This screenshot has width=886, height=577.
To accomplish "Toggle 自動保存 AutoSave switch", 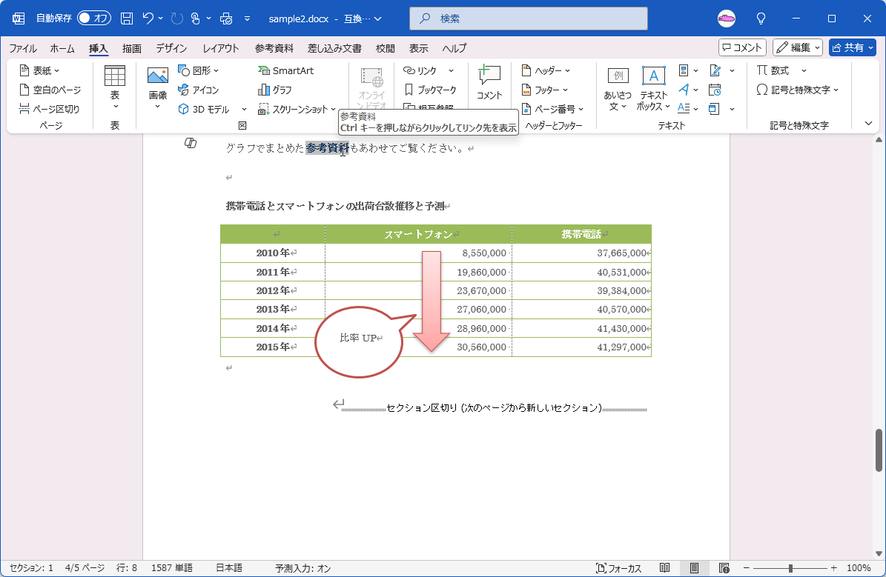I will tap(93, 18).
